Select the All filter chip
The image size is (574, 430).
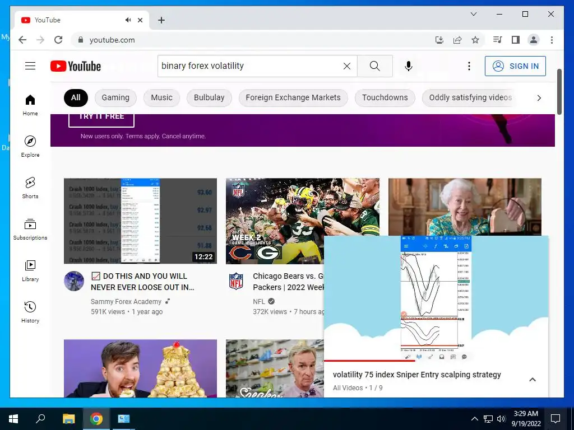click(x=76, y=97)
